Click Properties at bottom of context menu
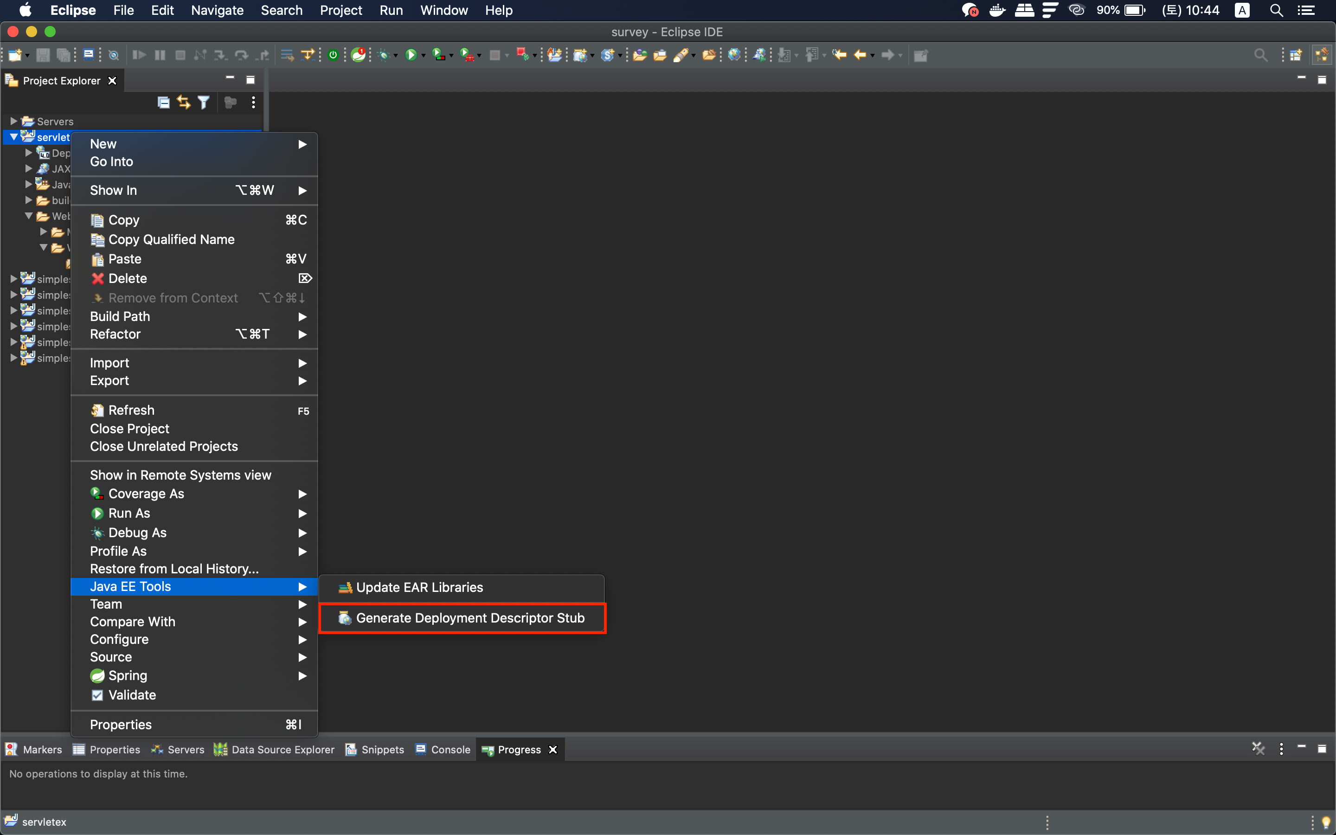The height and width of the screenshot is (835, 1336). pos(121,725)
